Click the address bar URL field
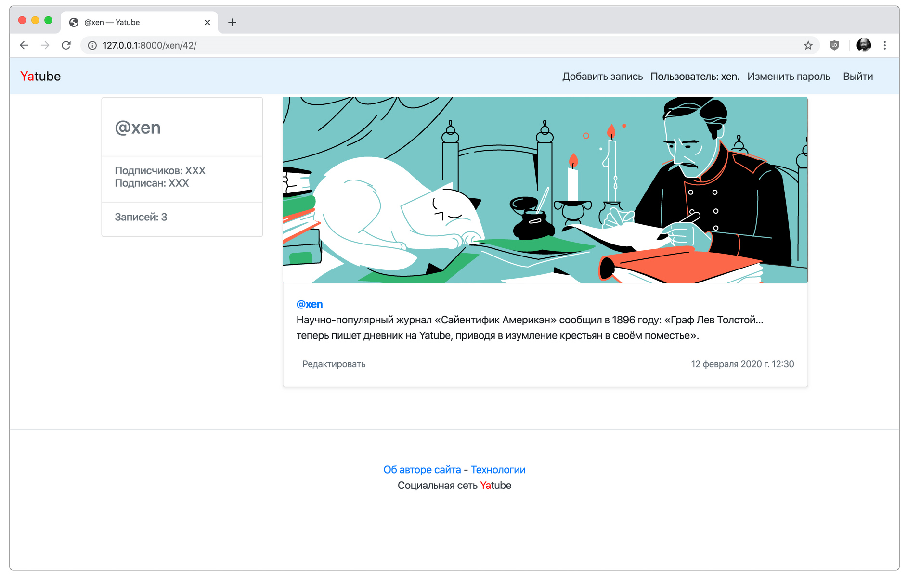908x577 pixels. [x=433, y=45]
